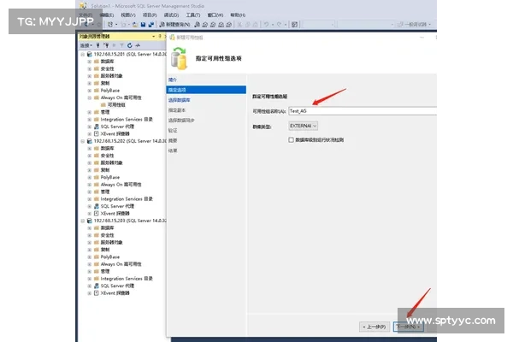The image size is (513, 342).
Task: Select the 指定选项 wizard step
Action: 206,90
